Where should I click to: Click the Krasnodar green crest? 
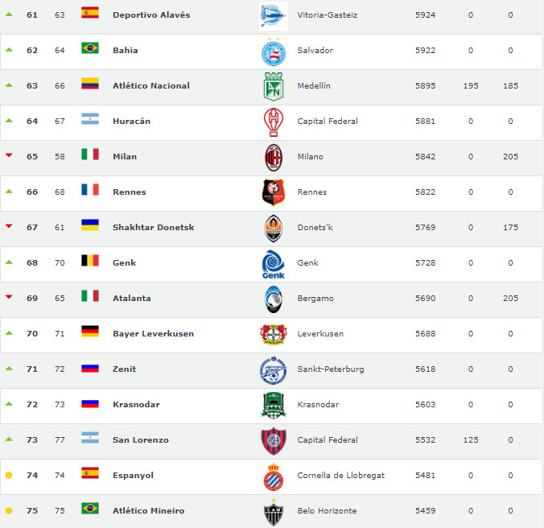(x=274, y=406)
